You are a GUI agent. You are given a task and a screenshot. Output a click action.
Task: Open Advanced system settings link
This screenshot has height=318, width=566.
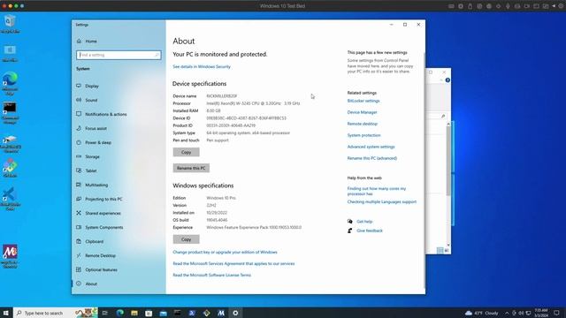371,148
